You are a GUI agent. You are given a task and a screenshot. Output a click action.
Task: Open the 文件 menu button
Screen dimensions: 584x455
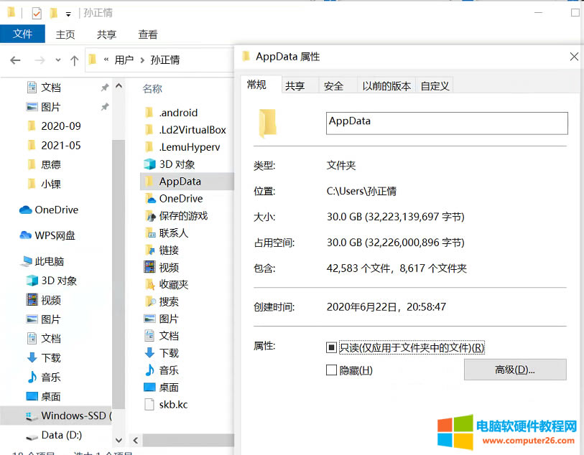tap(22, 34)
